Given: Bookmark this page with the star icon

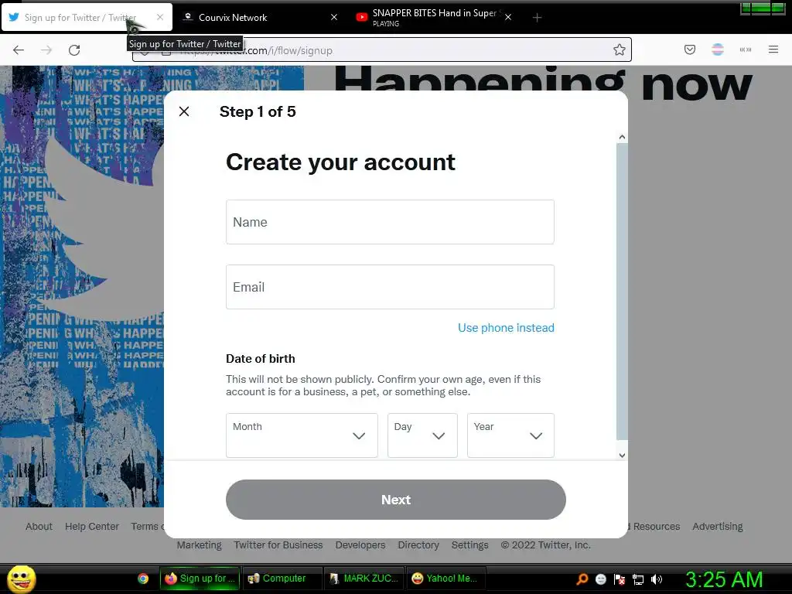Looking at the screenshot, I should pos(620,49).
